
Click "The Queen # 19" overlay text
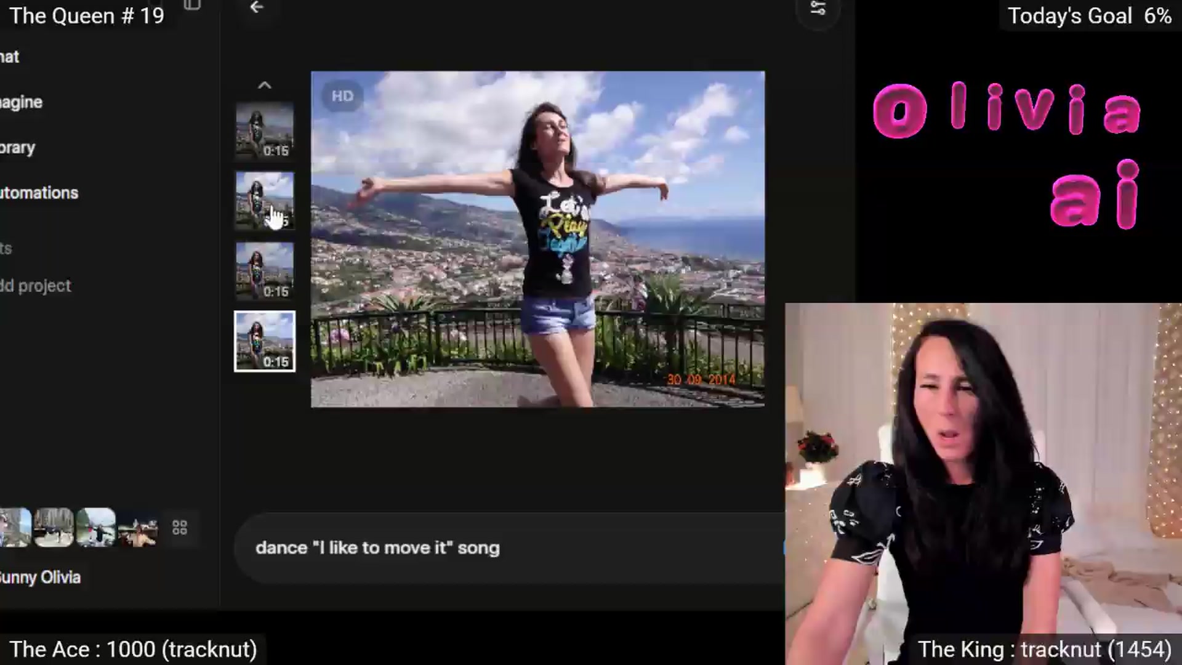87,15
